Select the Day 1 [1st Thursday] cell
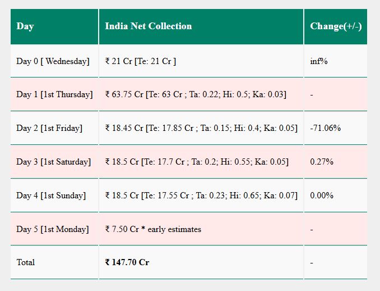The height and width of the screenshot is (291, 380). click(54, 94)
